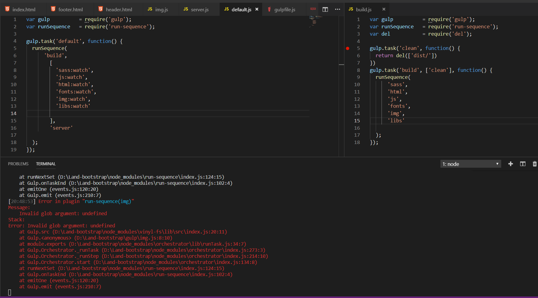Click the minimap in default.js editor
The height and width of the screenshot is (298, 538).
[x=316, y=22]
